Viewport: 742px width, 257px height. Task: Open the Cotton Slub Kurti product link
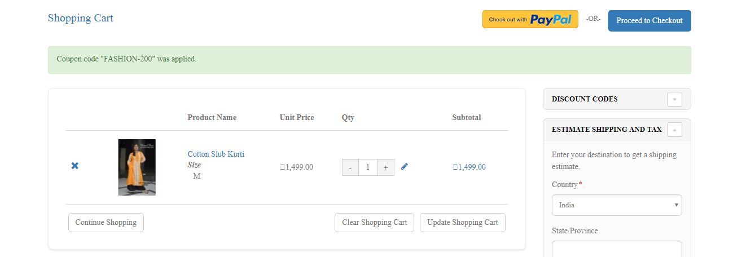(216, 154)
